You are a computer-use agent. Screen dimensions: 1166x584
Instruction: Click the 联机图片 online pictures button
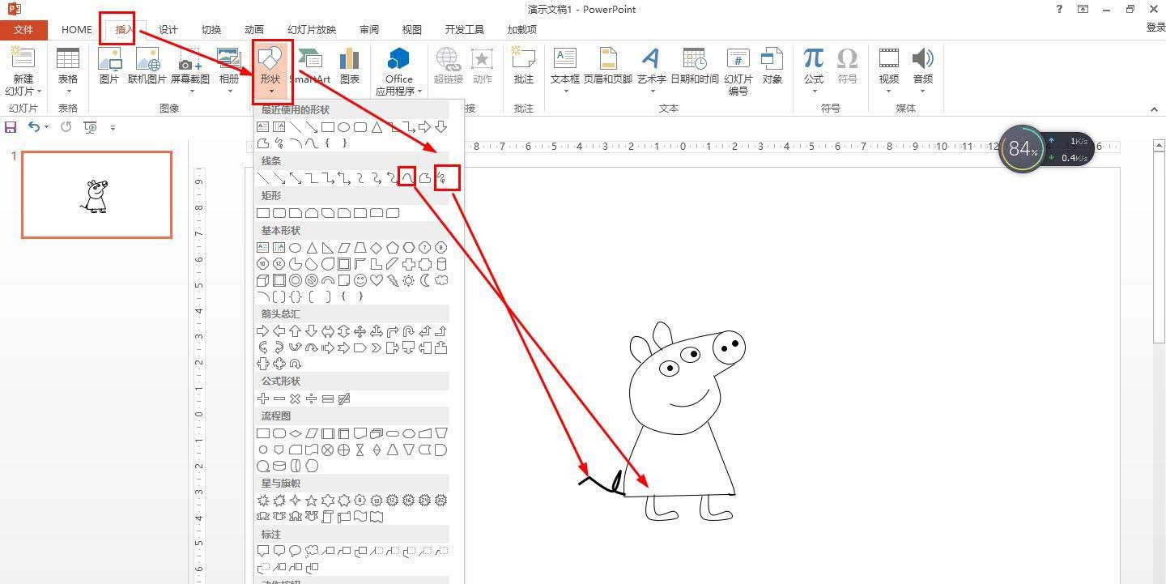coord(147,66)
